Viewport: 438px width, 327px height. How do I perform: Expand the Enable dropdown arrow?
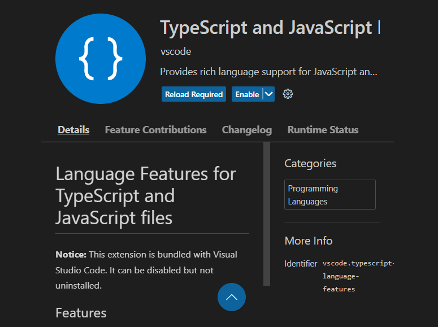coord(269,94)
